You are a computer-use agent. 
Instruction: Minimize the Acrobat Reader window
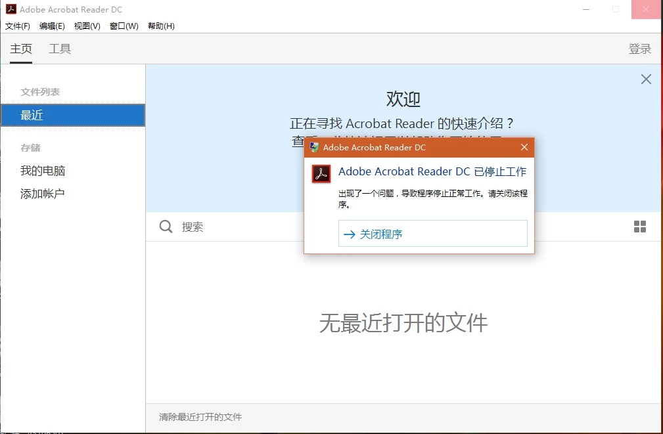click(x=586, y=9)
